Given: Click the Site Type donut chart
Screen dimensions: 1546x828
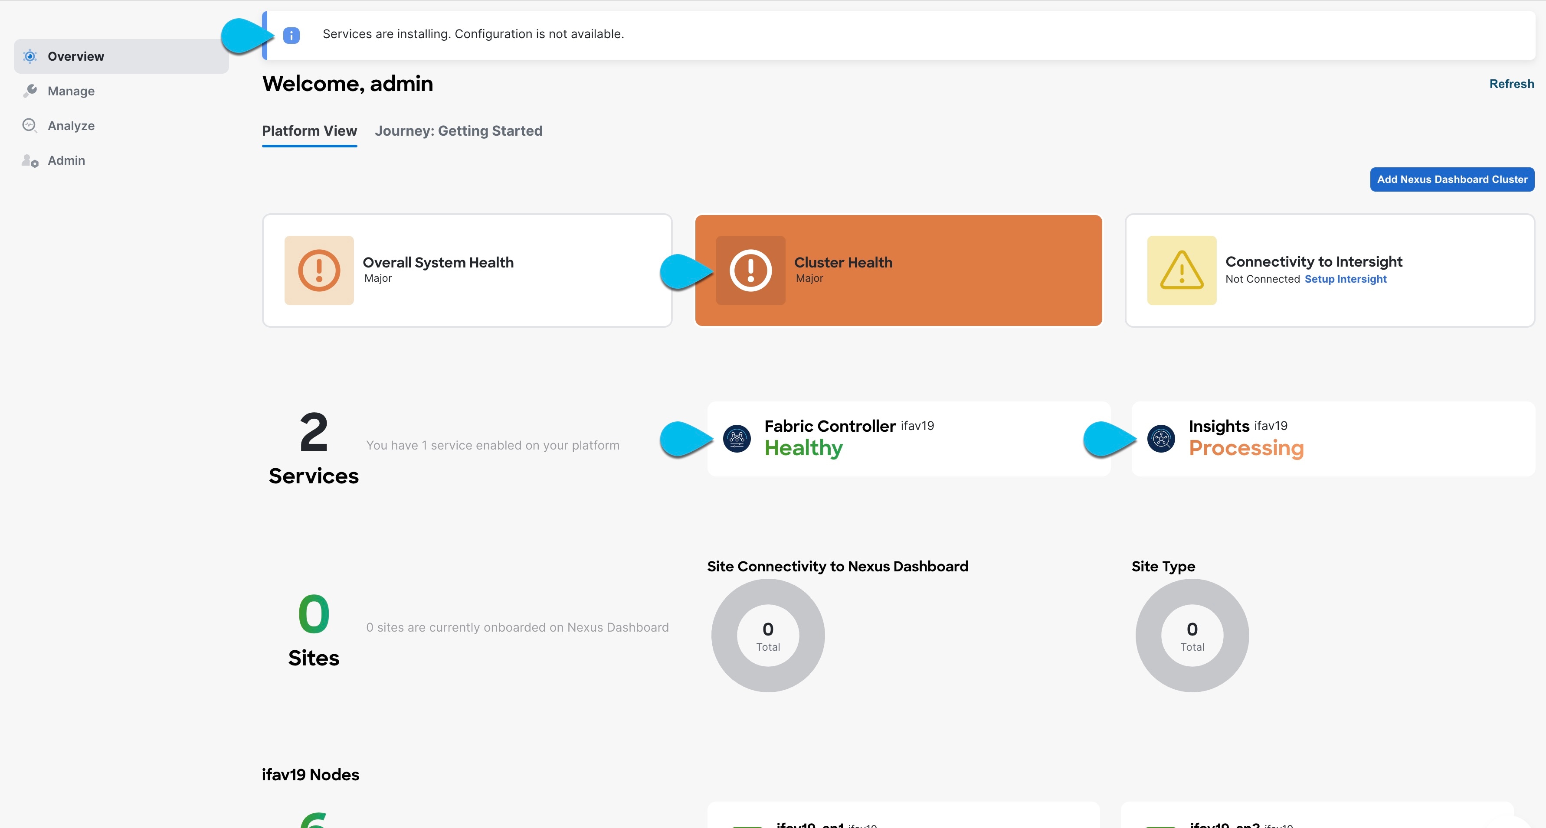Looking at the screenshot, I should tap(1192, 636).
